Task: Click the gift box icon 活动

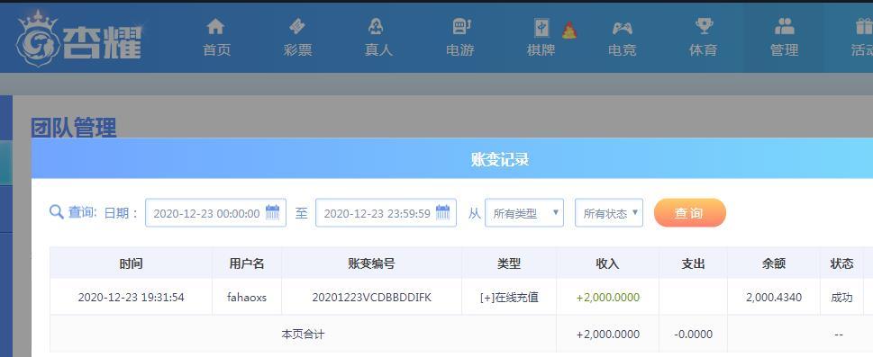Action: click(864, 26)
